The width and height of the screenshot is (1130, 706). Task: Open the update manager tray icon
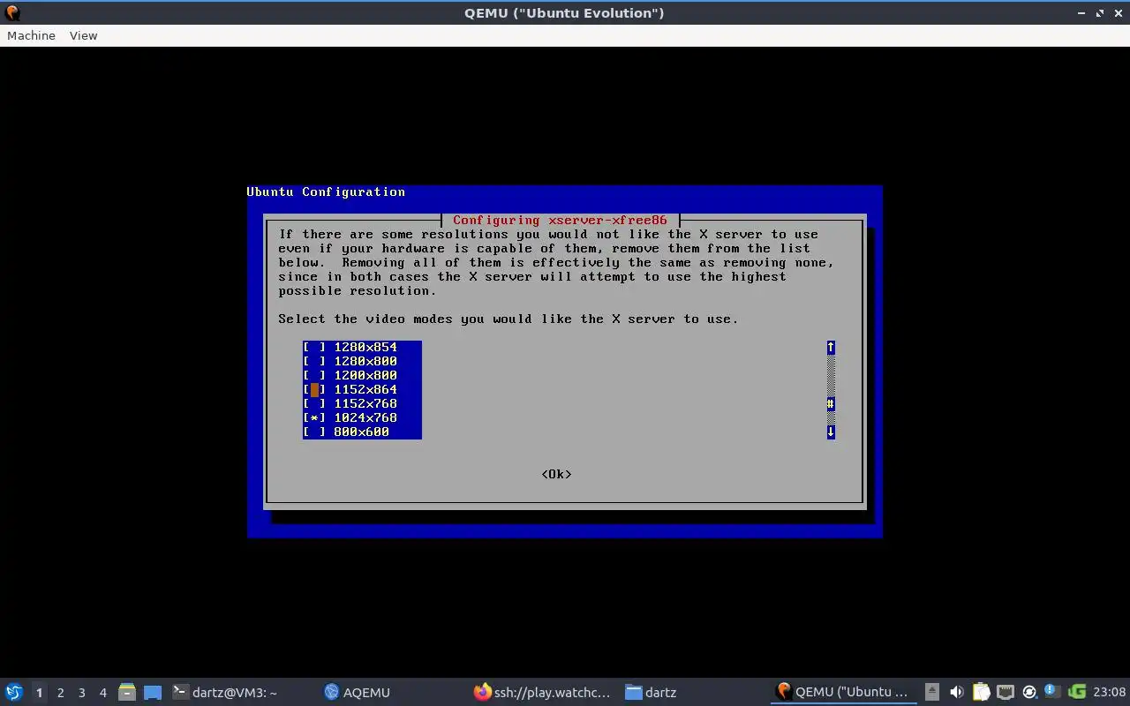point(1028,692)
